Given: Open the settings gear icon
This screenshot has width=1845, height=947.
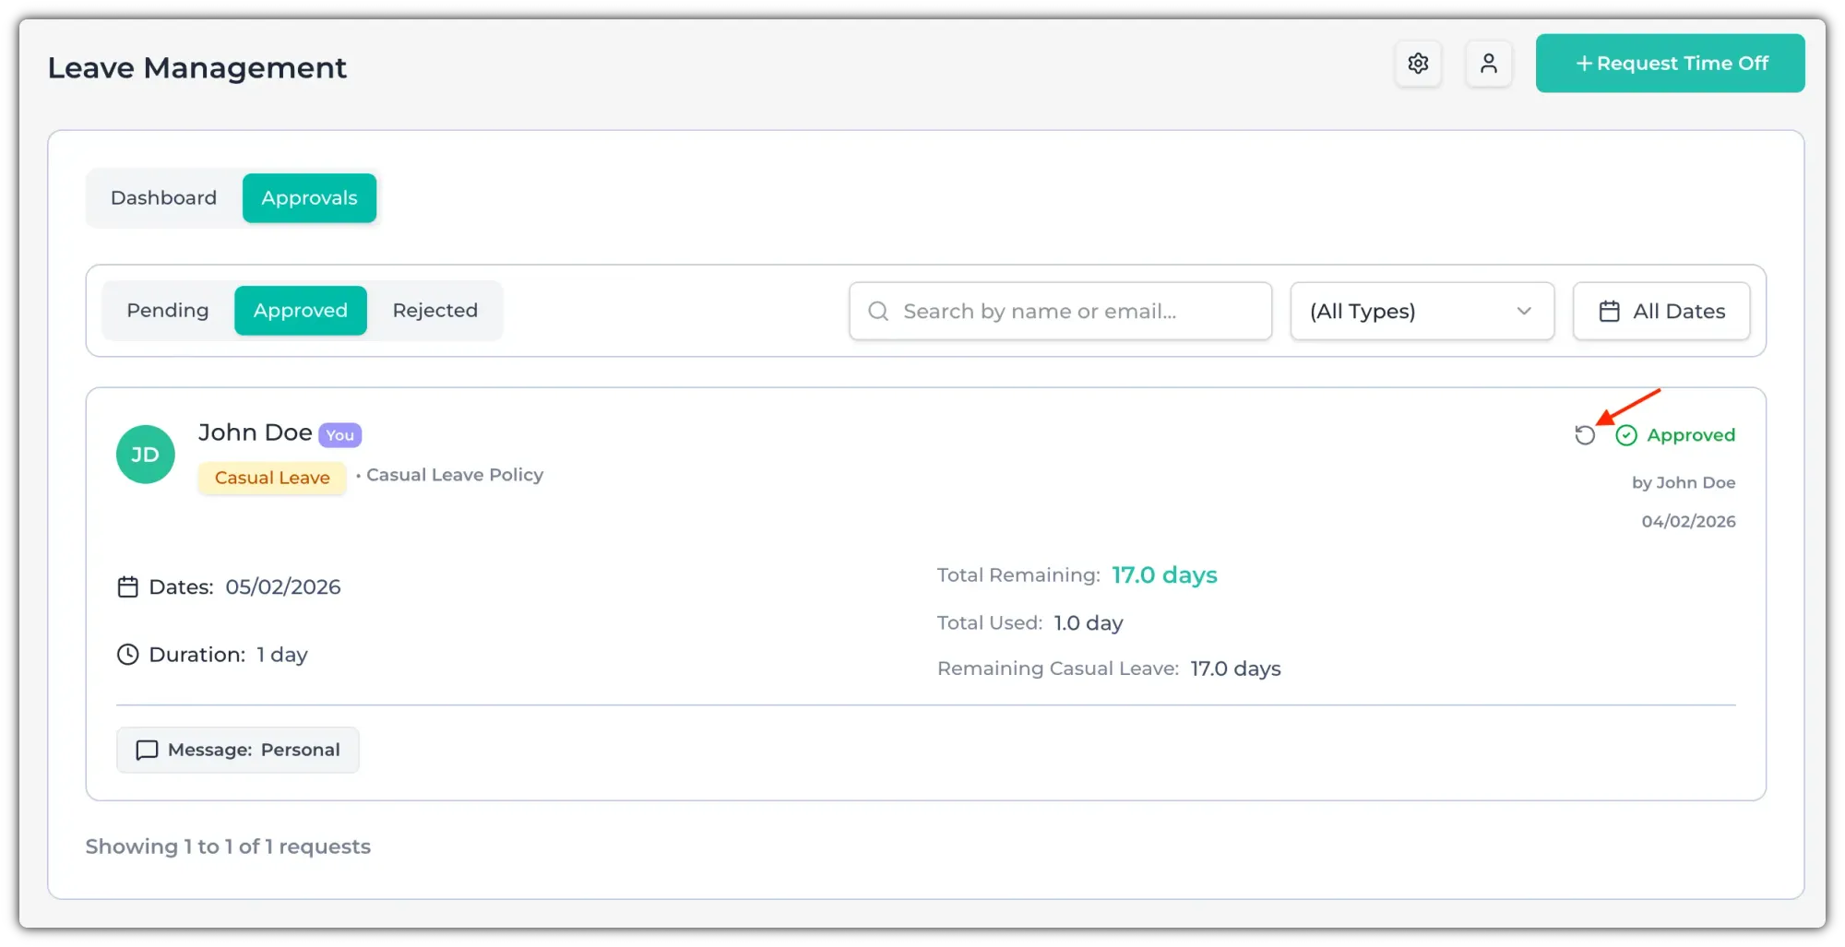Looking at the screenshot, I should [1418, 64].
